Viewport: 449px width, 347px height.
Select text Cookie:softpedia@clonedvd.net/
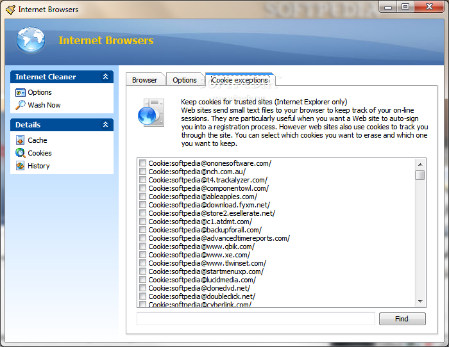click(x=199, y=288)
